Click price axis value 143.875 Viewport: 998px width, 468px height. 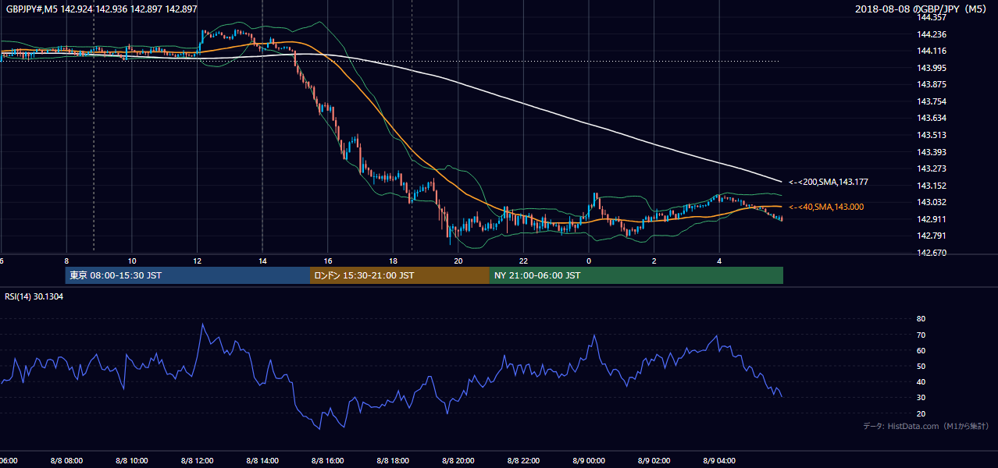(932, 84)
